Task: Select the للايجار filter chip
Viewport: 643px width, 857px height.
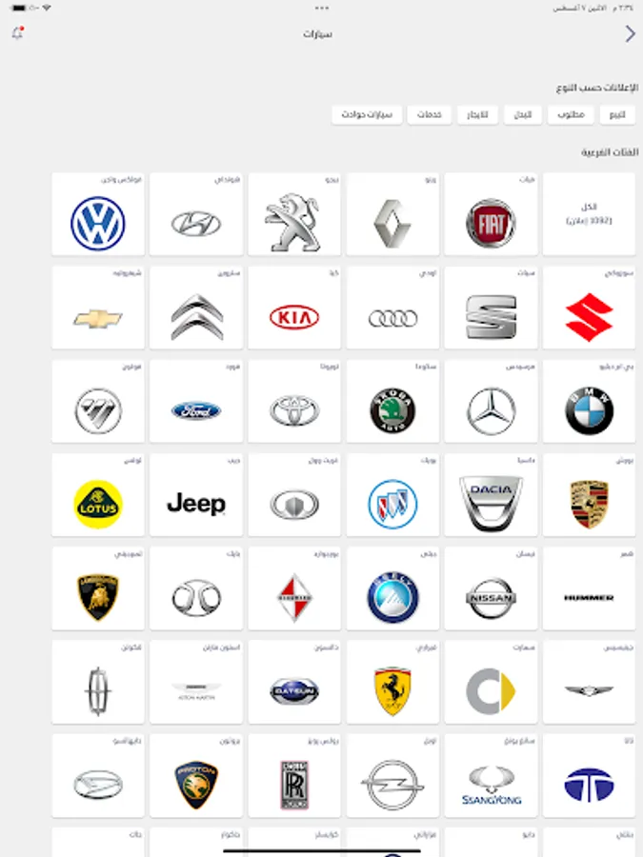Action: pyautogui.click(x=477, y=114)
